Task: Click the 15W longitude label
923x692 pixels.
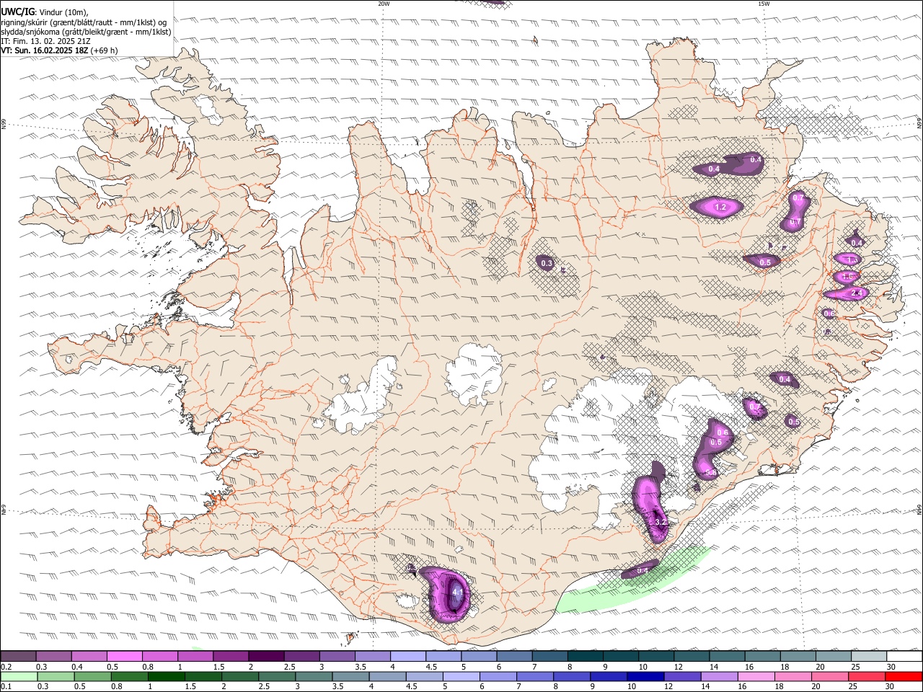Action: coord(764,4)
